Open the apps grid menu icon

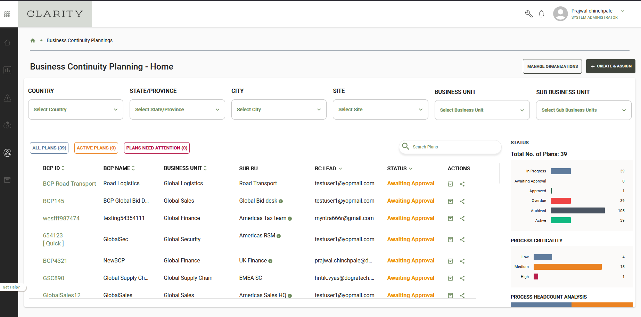coord(7,14)
